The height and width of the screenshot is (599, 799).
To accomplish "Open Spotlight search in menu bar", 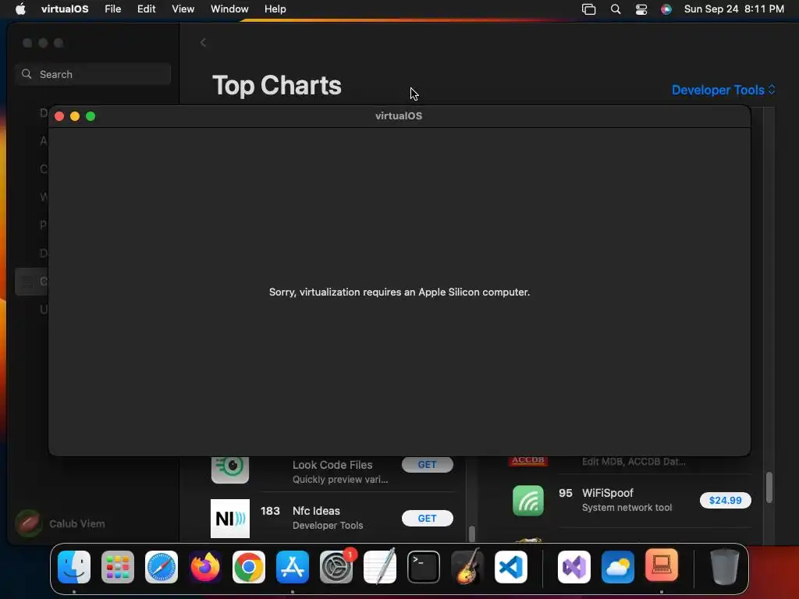I will point(616,9).
